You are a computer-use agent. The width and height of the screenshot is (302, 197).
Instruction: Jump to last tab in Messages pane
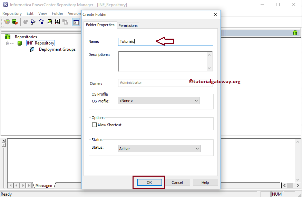(x=29, y=186)
